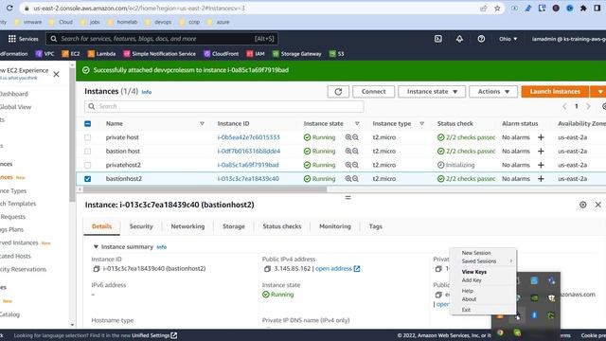This screenshot has height=341, width=606.
Task: Click Windows Security shield tray icon
Action: point(551,298)
